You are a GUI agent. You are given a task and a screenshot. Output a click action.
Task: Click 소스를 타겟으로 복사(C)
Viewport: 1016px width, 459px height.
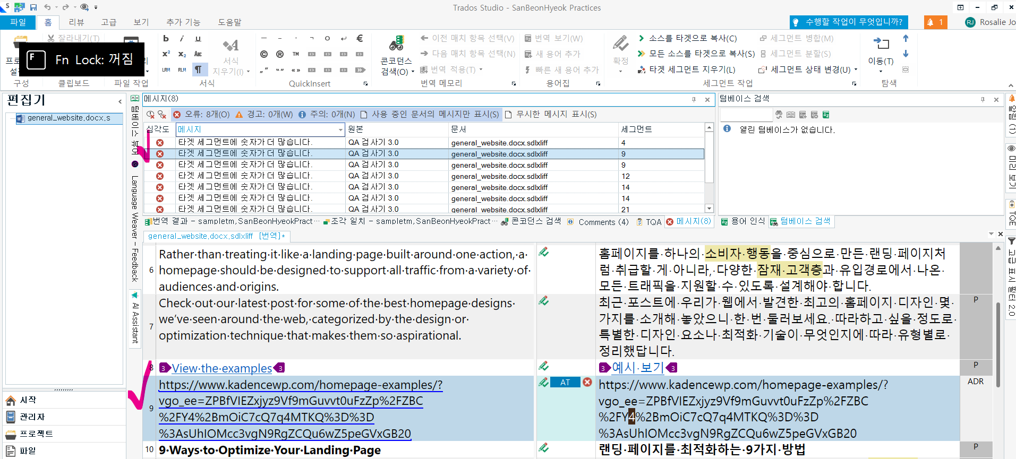click(687, 38)
